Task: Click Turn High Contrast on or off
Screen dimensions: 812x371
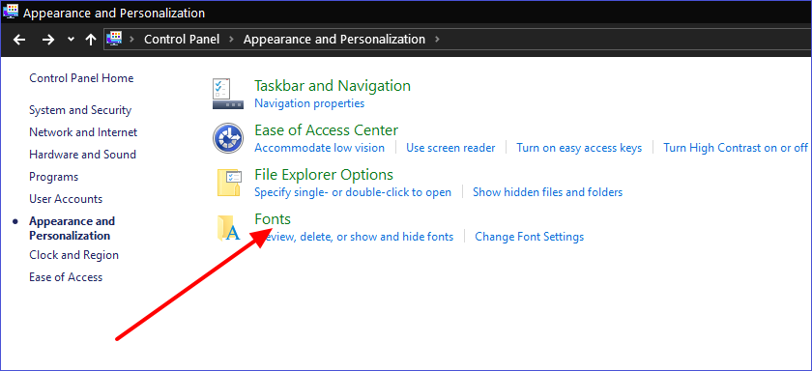Action: pos(736,148)
